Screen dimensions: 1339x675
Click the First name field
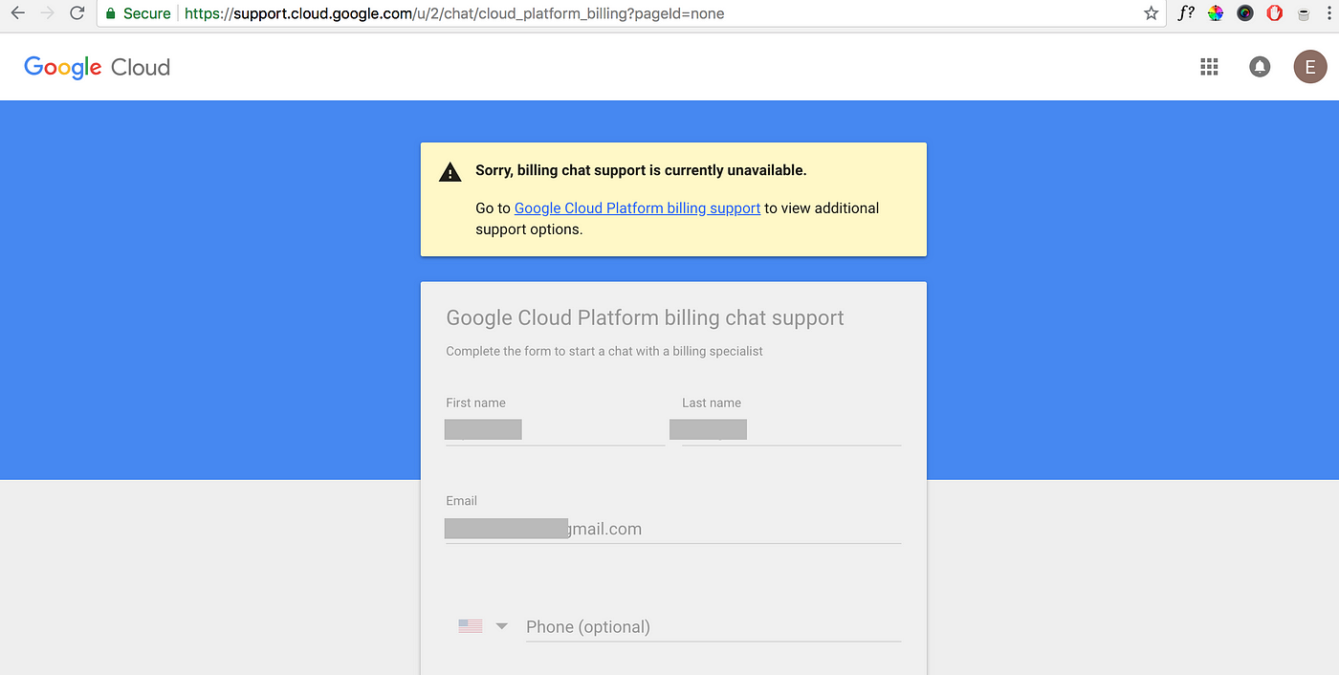[555, 430]
